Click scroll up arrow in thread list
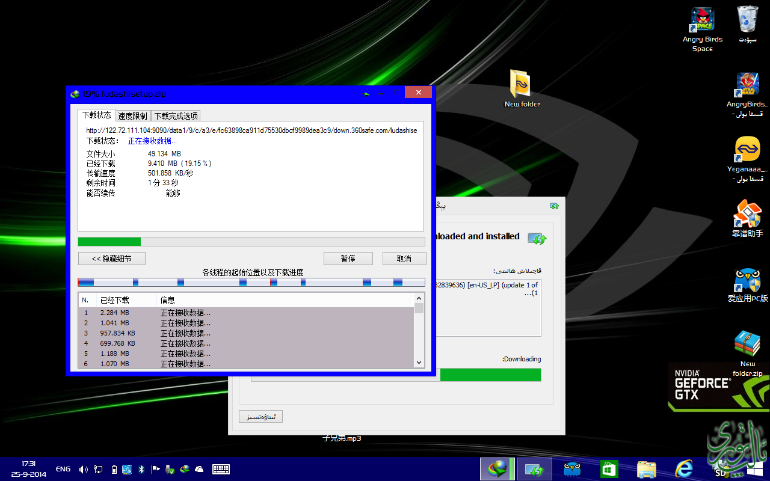 click(x=419, y=298)
